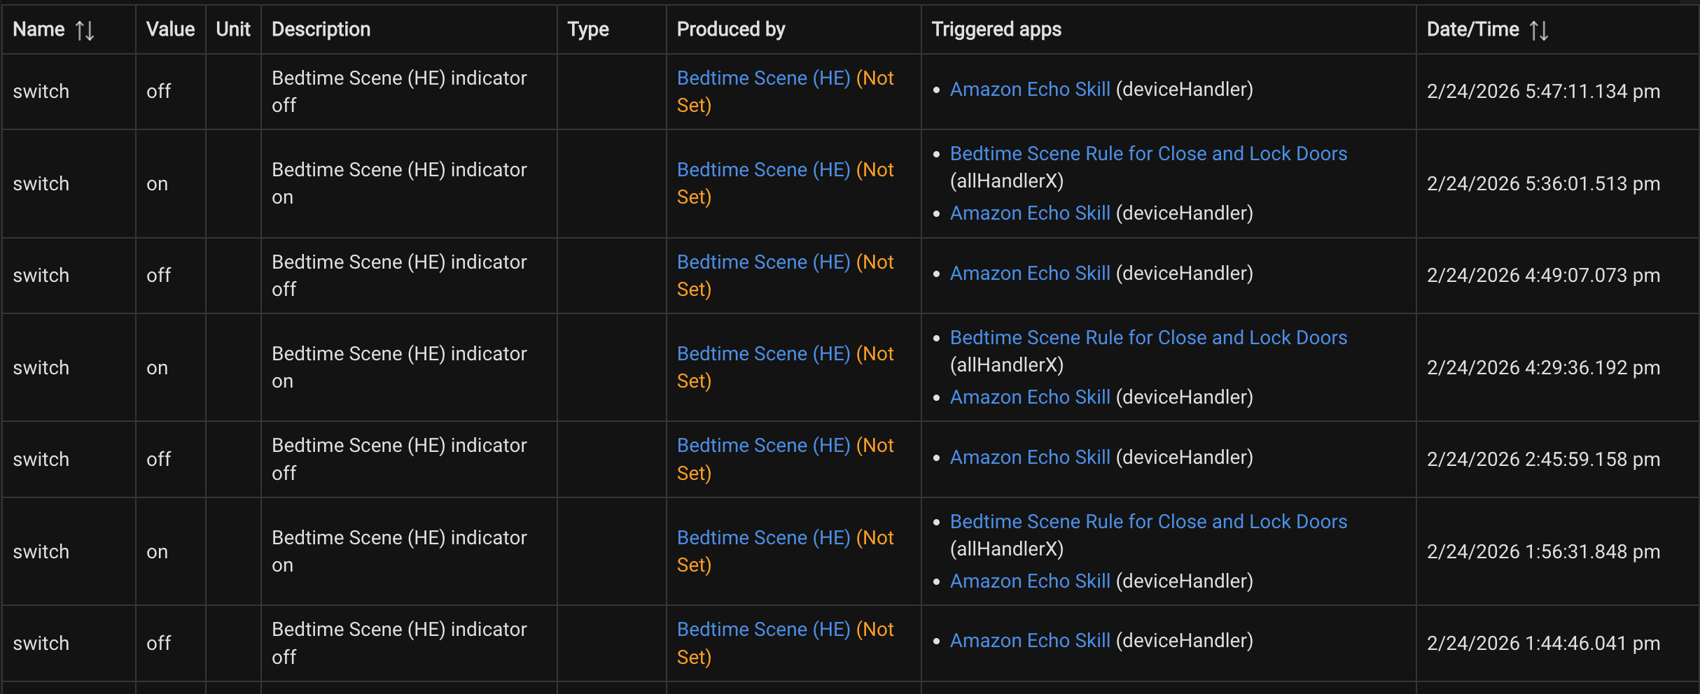Screen dimensions: 1700x694
Task: Open Amazon Echo Skill link in 5:47:11 row
Action: (1029, 90)
